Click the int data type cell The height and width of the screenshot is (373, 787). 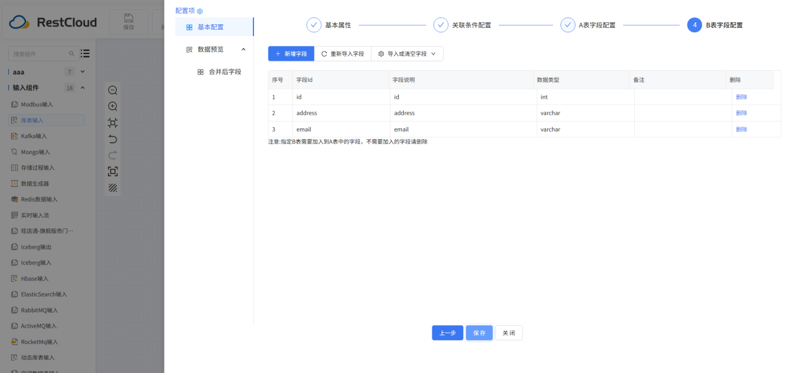pyautogui.click(x=585, y=97)
